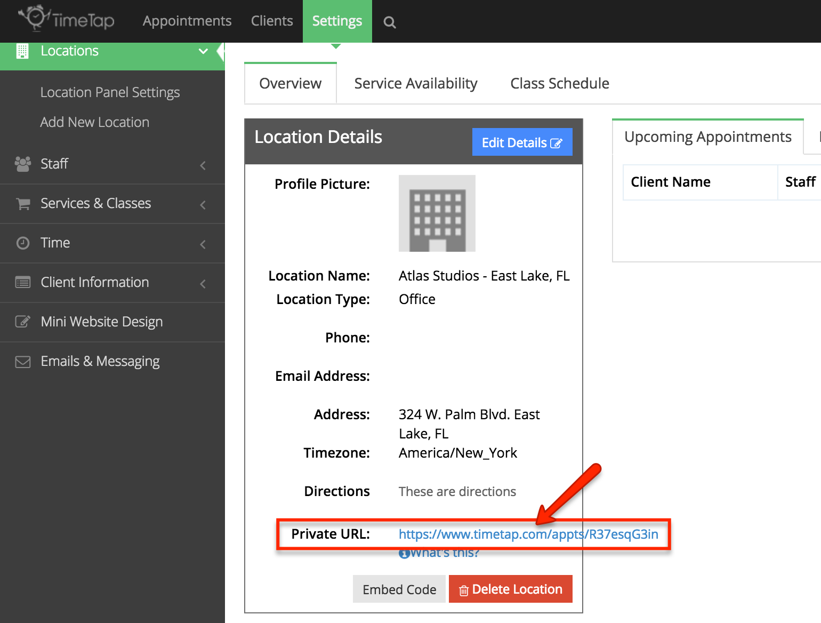This screenshot has height=623, width=821.
Task: Open the Settings menu
Action: pyautogui.click(x=337, y=21)
